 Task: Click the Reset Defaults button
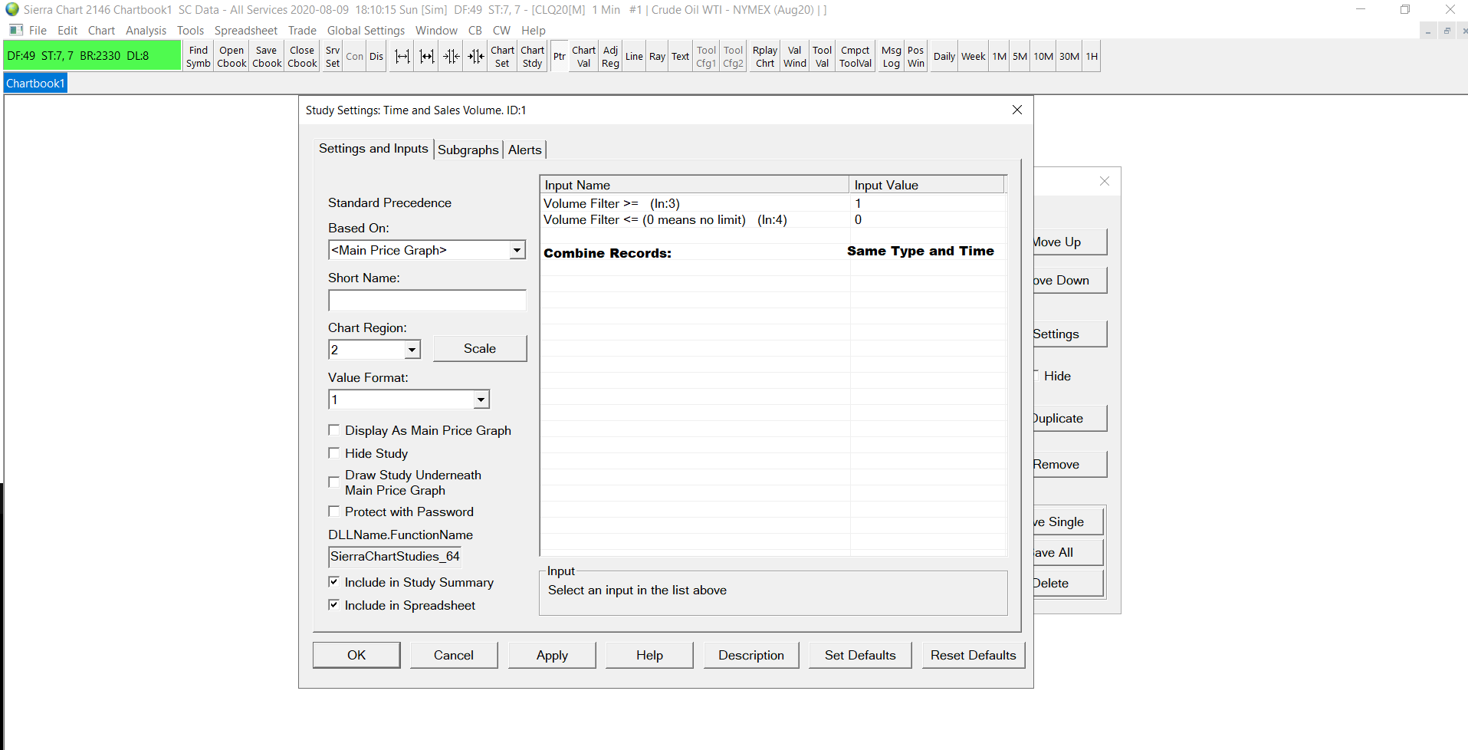point(973,655)
